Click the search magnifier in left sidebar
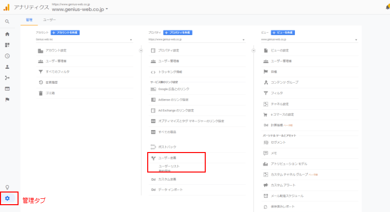 click(x=7, y=21)
